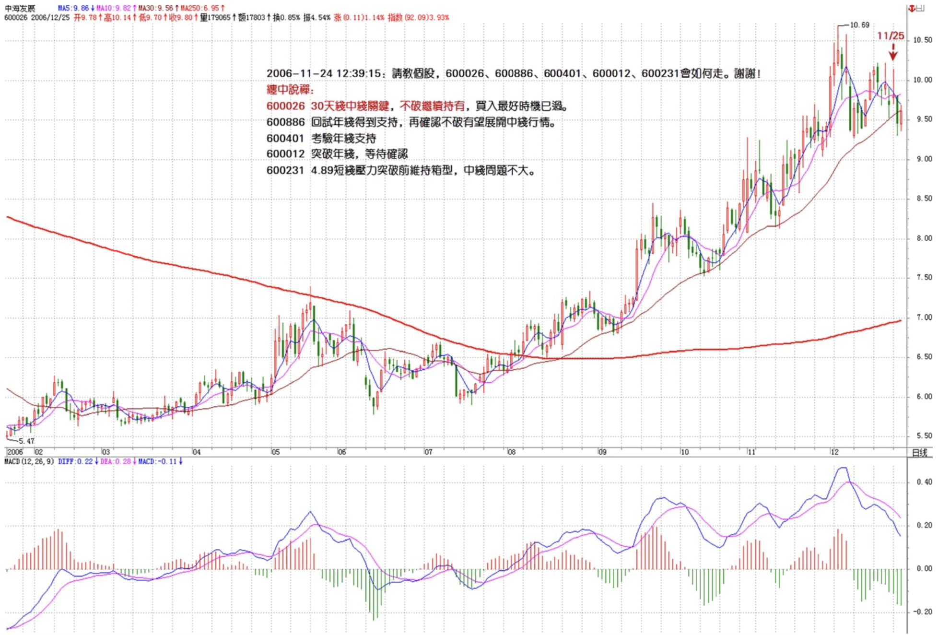The width and height of the screenshot is (938, 635).
Task: Click the MA250 up-arrow indicator
Action: point(223,8)
